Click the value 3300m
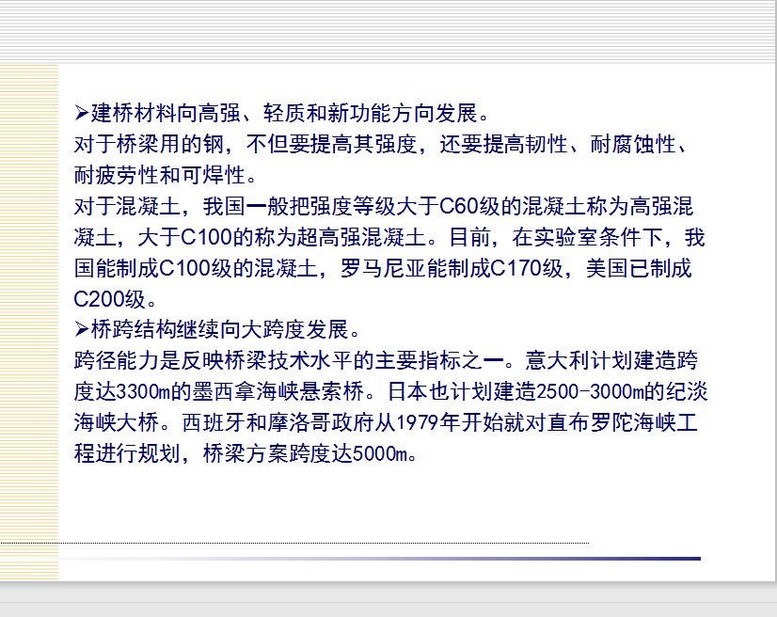This screenshot has height=617, width=777. pyautogui.click(x=143, y=391)
